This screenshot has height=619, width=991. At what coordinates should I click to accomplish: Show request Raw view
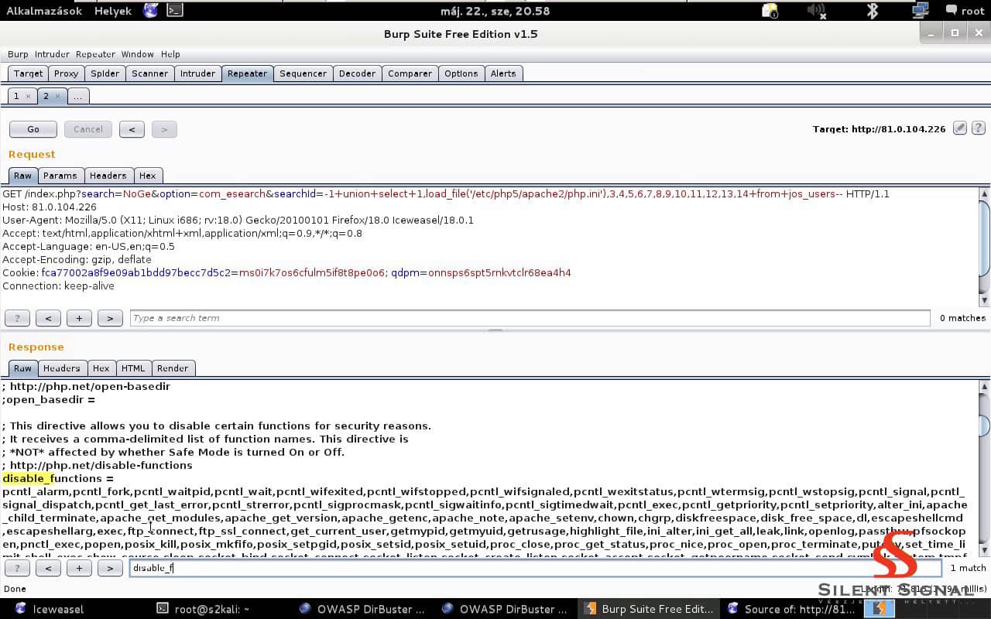pos(22,176)
